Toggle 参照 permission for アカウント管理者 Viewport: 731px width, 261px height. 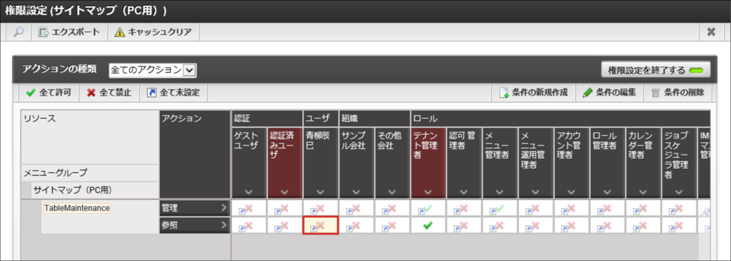572,226
